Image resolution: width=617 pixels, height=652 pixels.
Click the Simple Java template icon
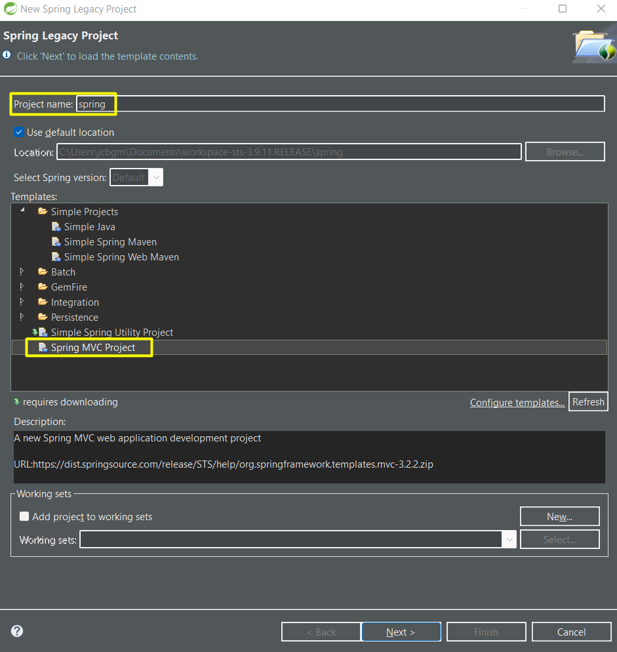coord(56,226)
